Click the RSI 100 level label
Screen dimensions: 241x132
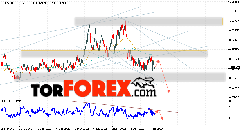click(x=231, y=101)
